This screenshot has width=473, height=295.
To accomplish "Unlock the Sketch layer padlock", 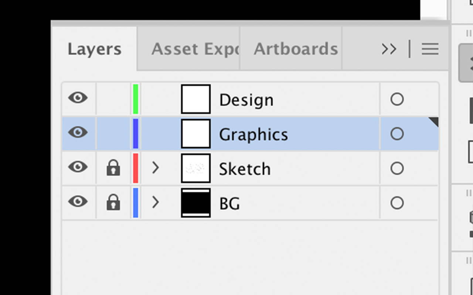I will click(x=113, y=168).
